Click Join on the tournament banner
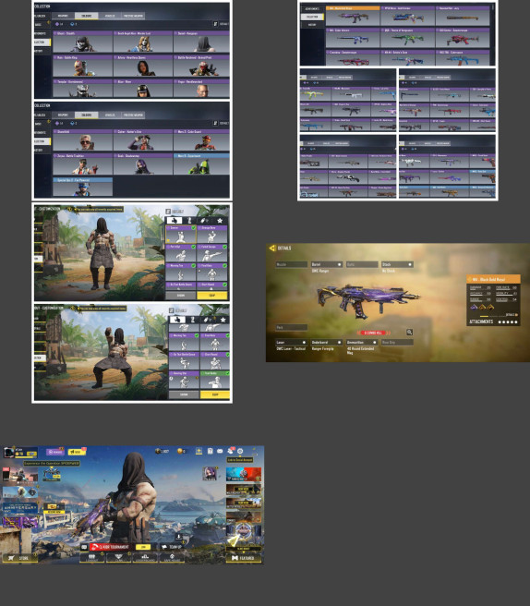The width and height of the screenshot is (530, 606). point(143,547)
